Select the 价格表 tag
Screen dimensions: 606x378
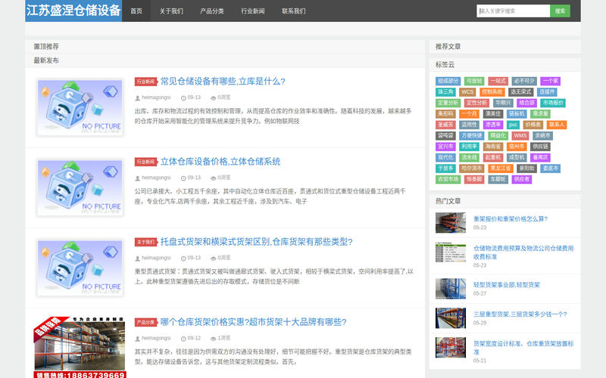(533, 125)
